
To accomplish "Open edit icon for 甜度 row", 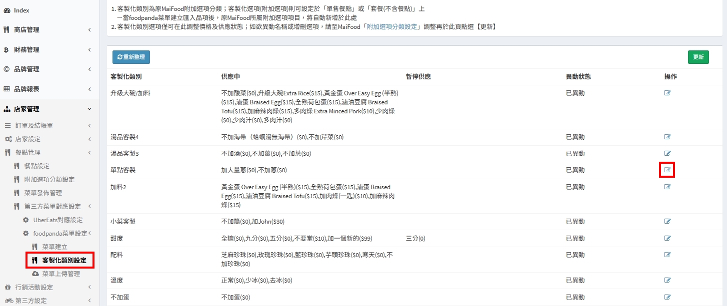I will 667,238.
